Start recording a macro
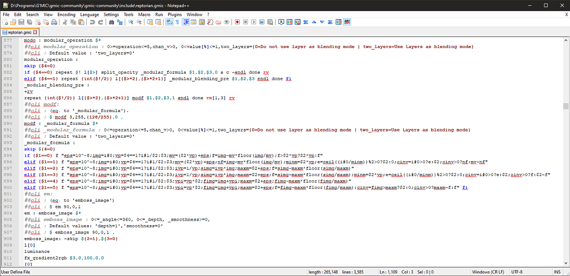This screenshot has height=276, width=570. pos(237,22)
